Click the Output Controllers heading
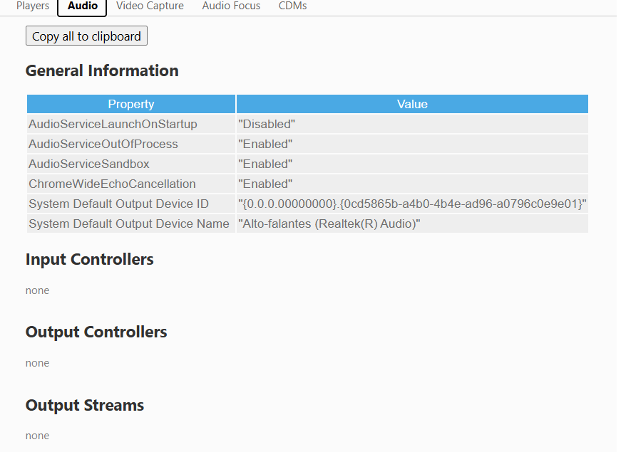Screen dimensions: 621x452 96,332
